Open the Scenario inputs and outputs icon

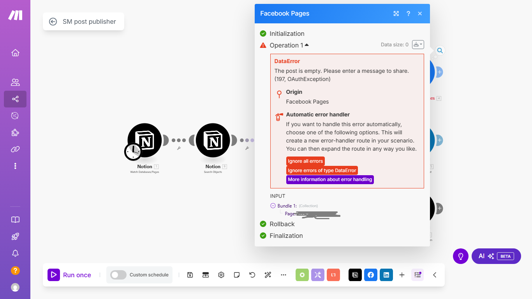206,275
